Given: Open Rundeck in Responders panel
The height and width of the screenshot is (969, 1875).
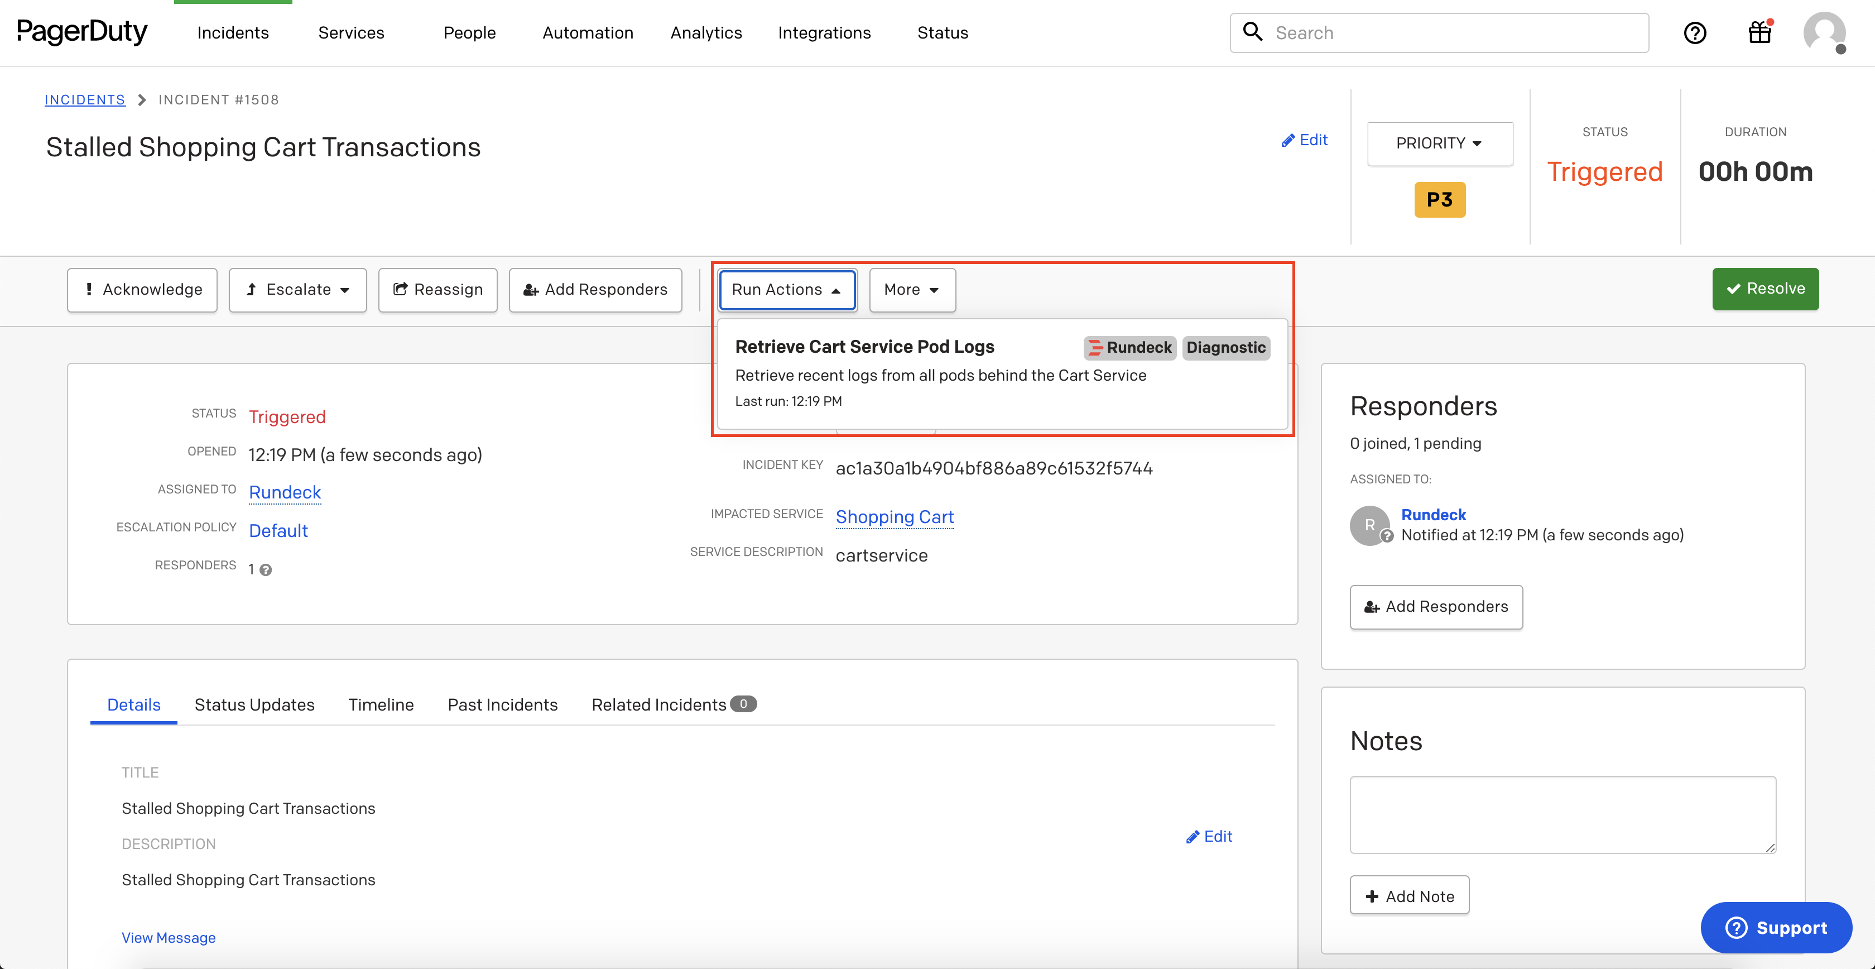Looking at the screenshot, I should (x=1433, y=515).
